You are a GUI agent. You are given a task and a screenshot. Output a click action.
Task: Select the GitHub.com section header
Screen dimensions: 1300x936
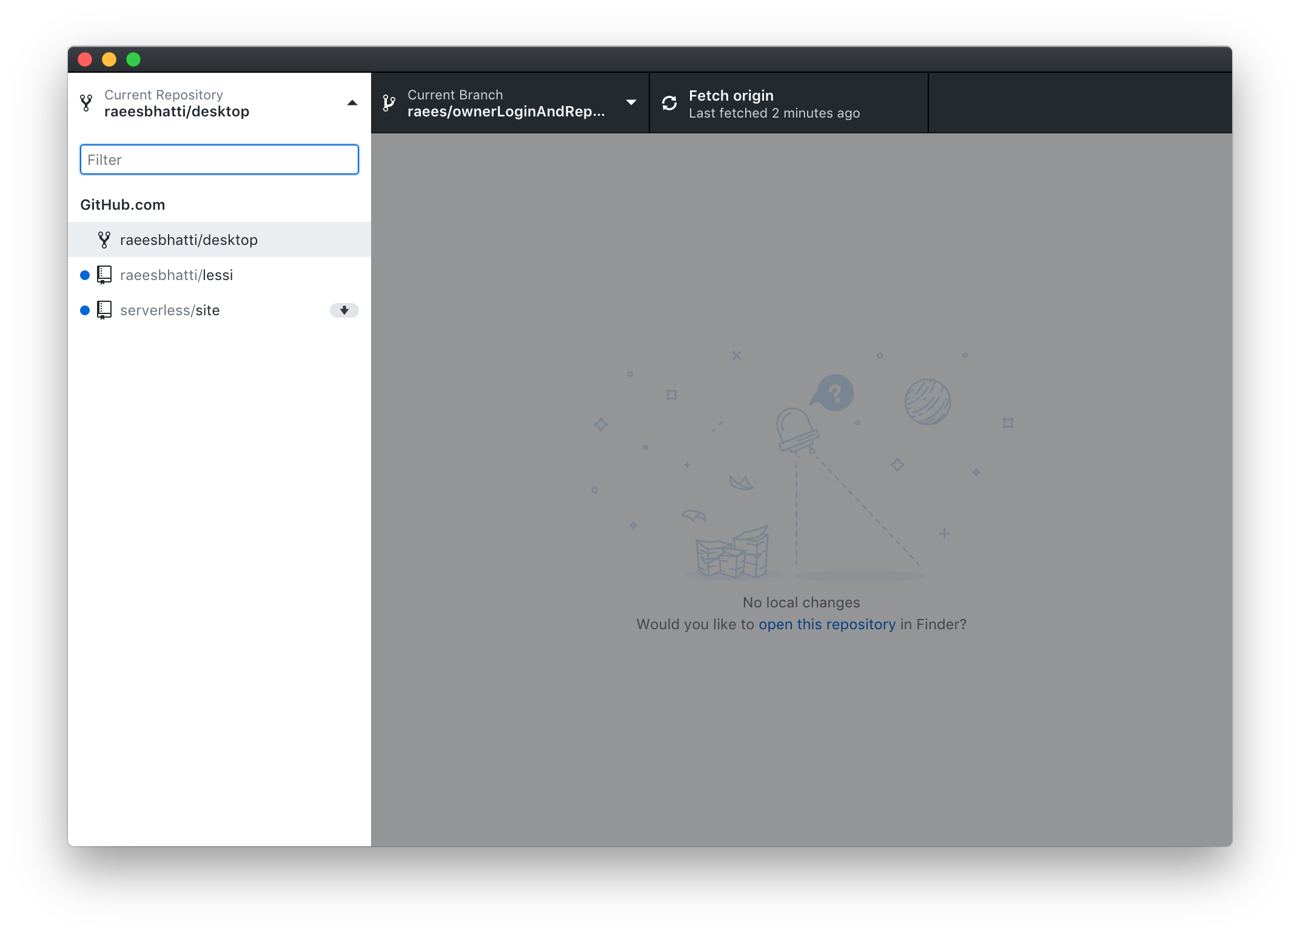pyautogui.click(x=123, y=204)
